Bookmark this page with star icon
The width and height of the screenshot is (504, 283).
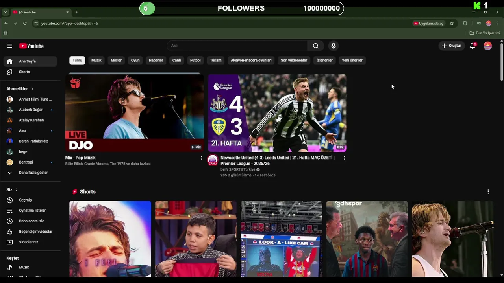click(452, 23)
